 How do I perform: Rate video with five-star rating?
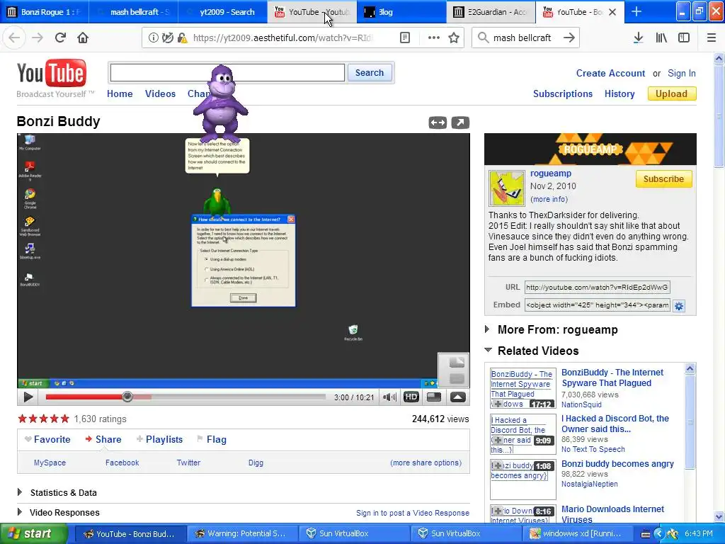tap(43, 419)
